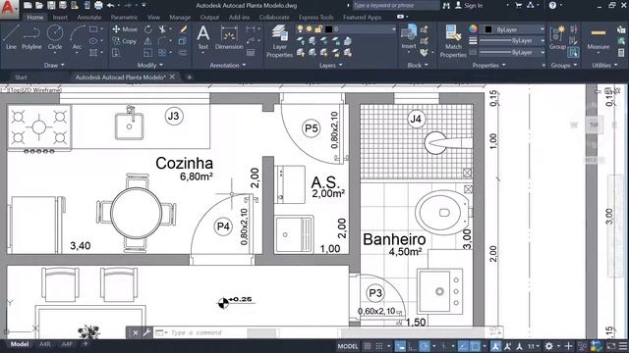Image resolution: width=629 pixels, height=353 pixels.
Task: Click the Erase tool icon
Action: pos(184,29)
